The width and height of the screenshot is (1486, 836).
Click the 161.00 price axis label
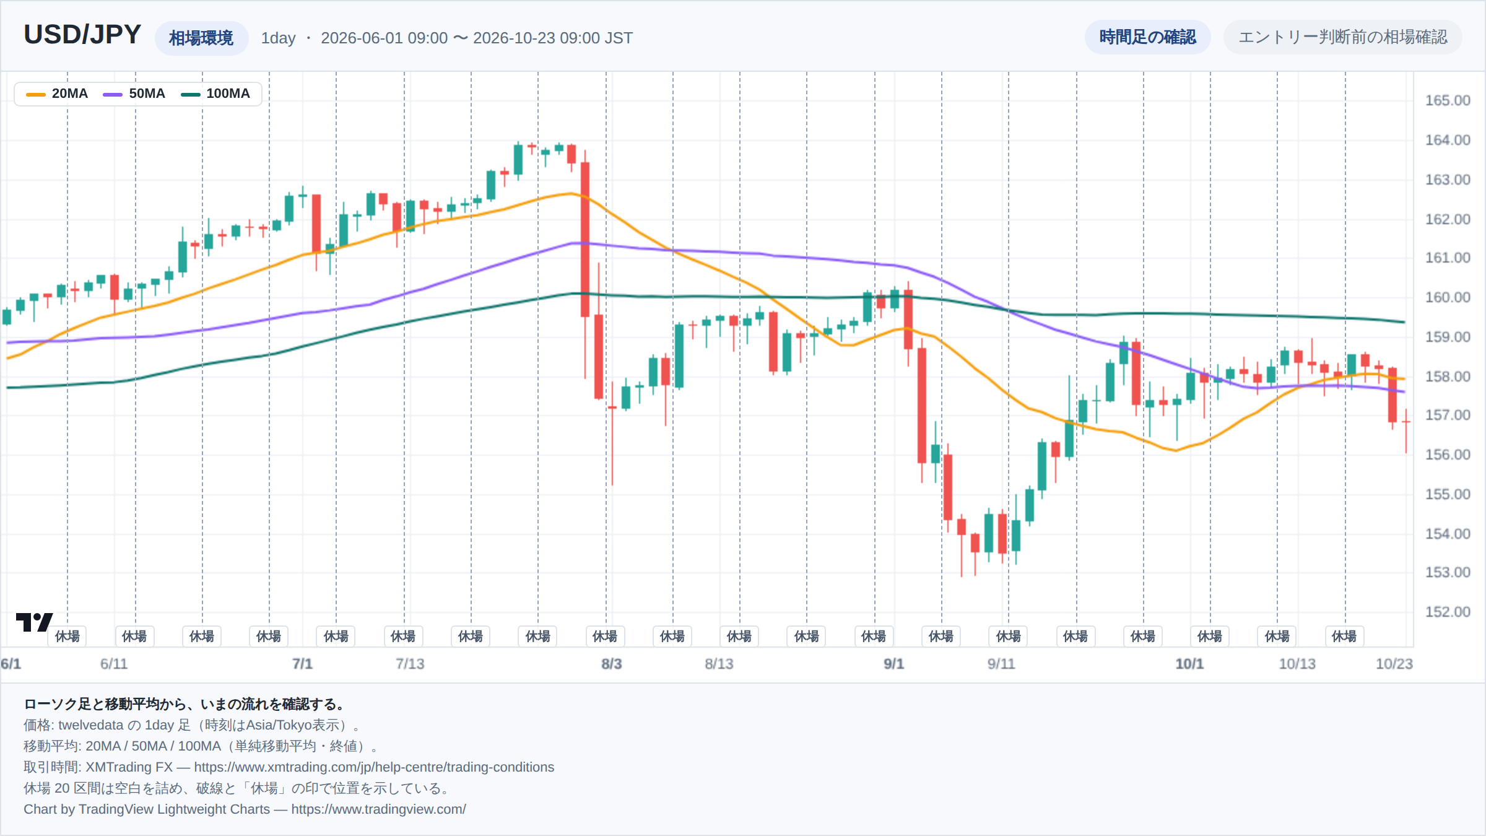coord(1448,258)
